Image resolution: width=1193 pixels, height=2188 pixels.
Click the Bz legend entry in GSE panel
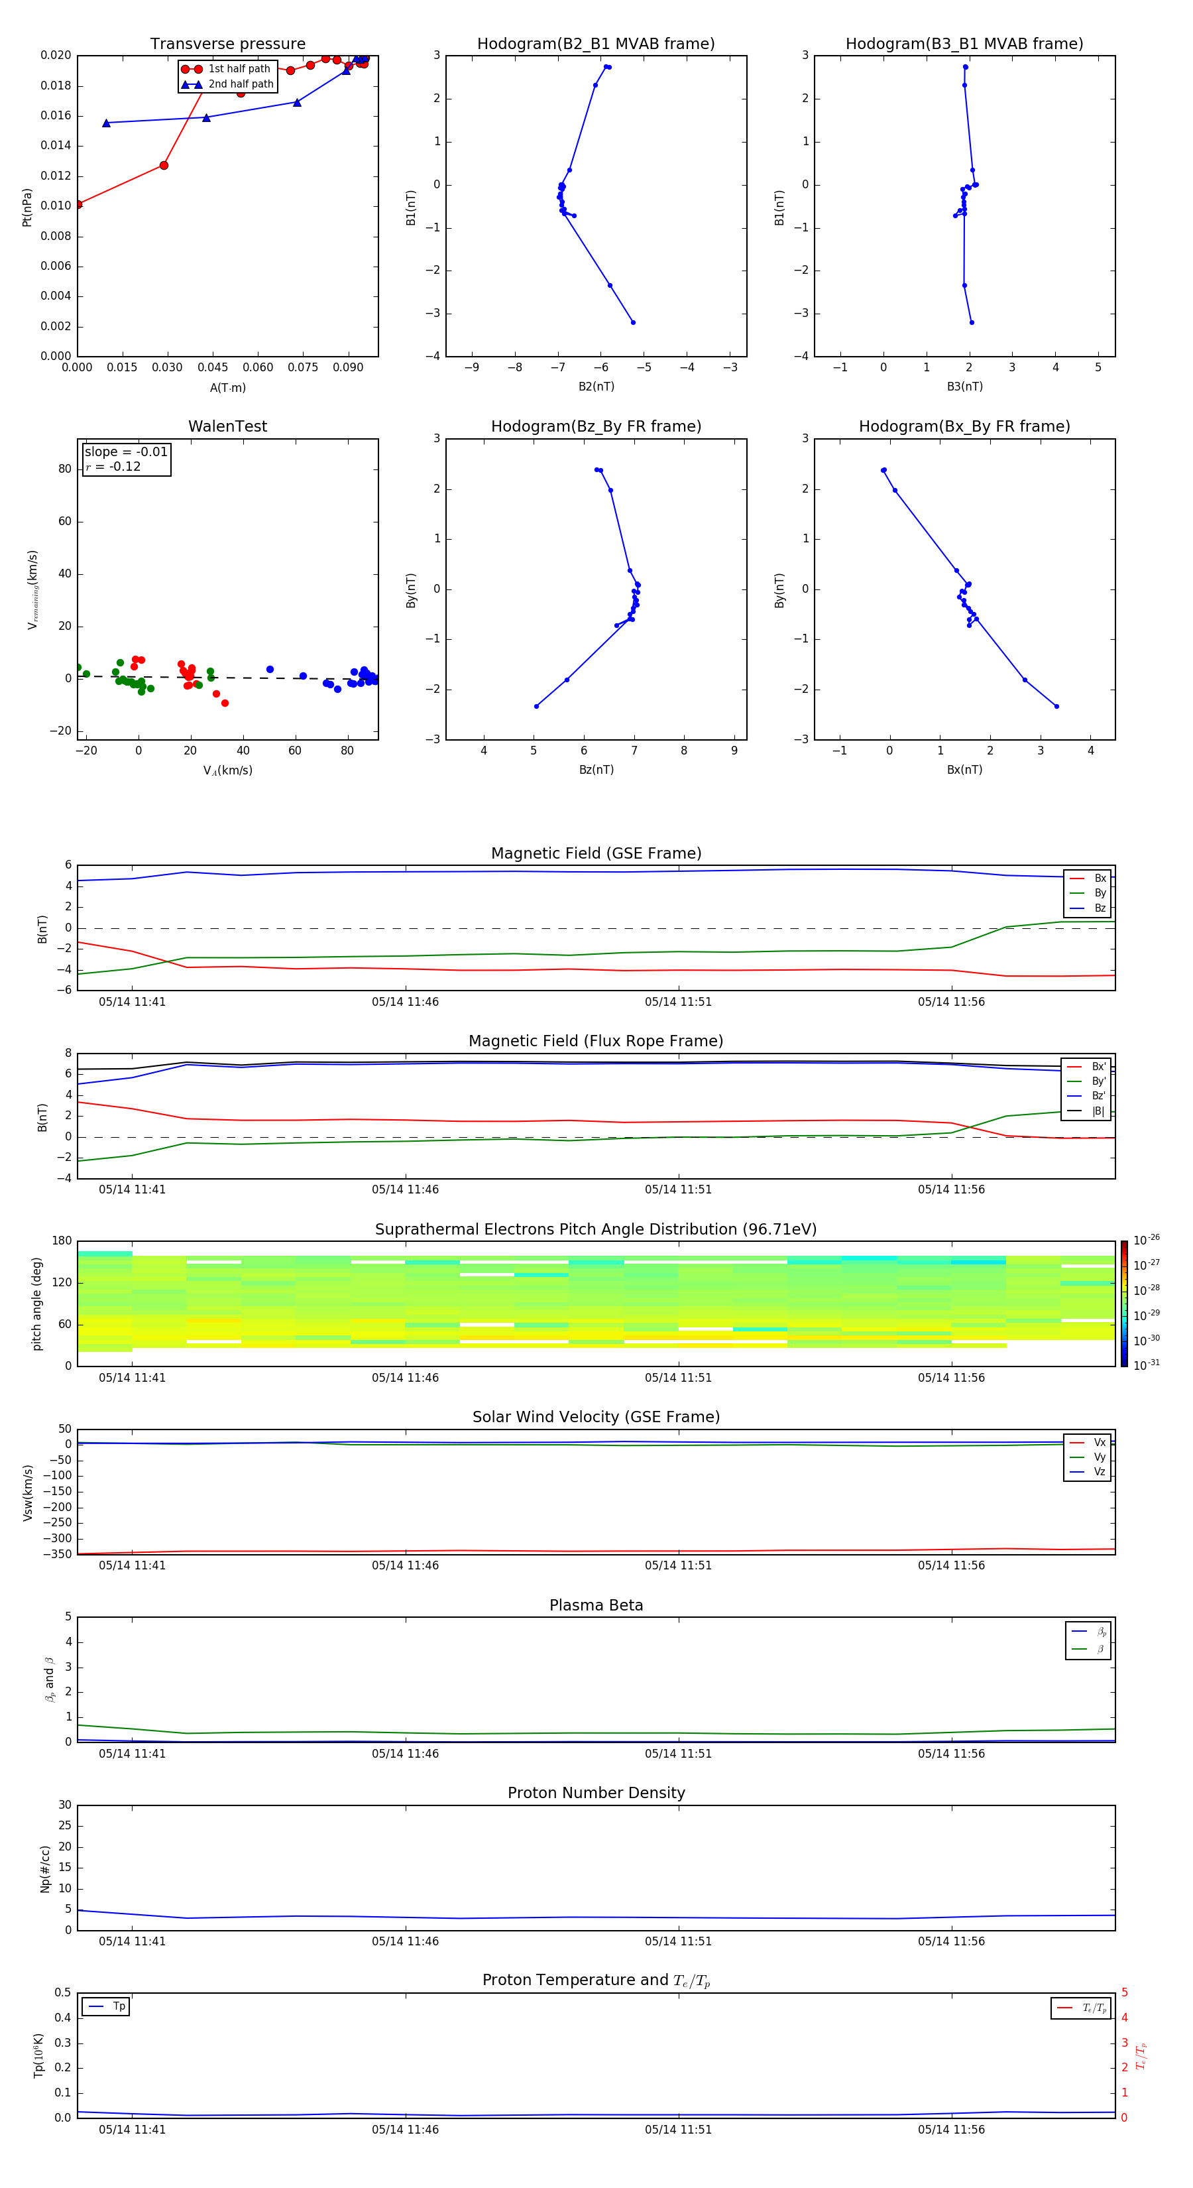point(1087,908)
